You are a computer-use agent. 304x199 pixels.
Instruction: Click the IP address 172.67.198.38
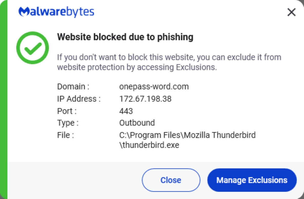(x=145, y=99)
